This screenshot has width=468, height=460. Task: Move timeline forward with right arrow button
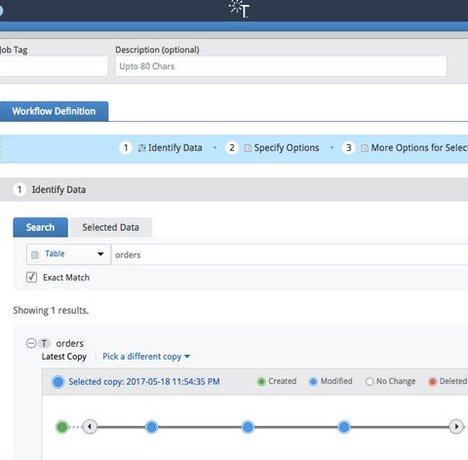[456, 426]
